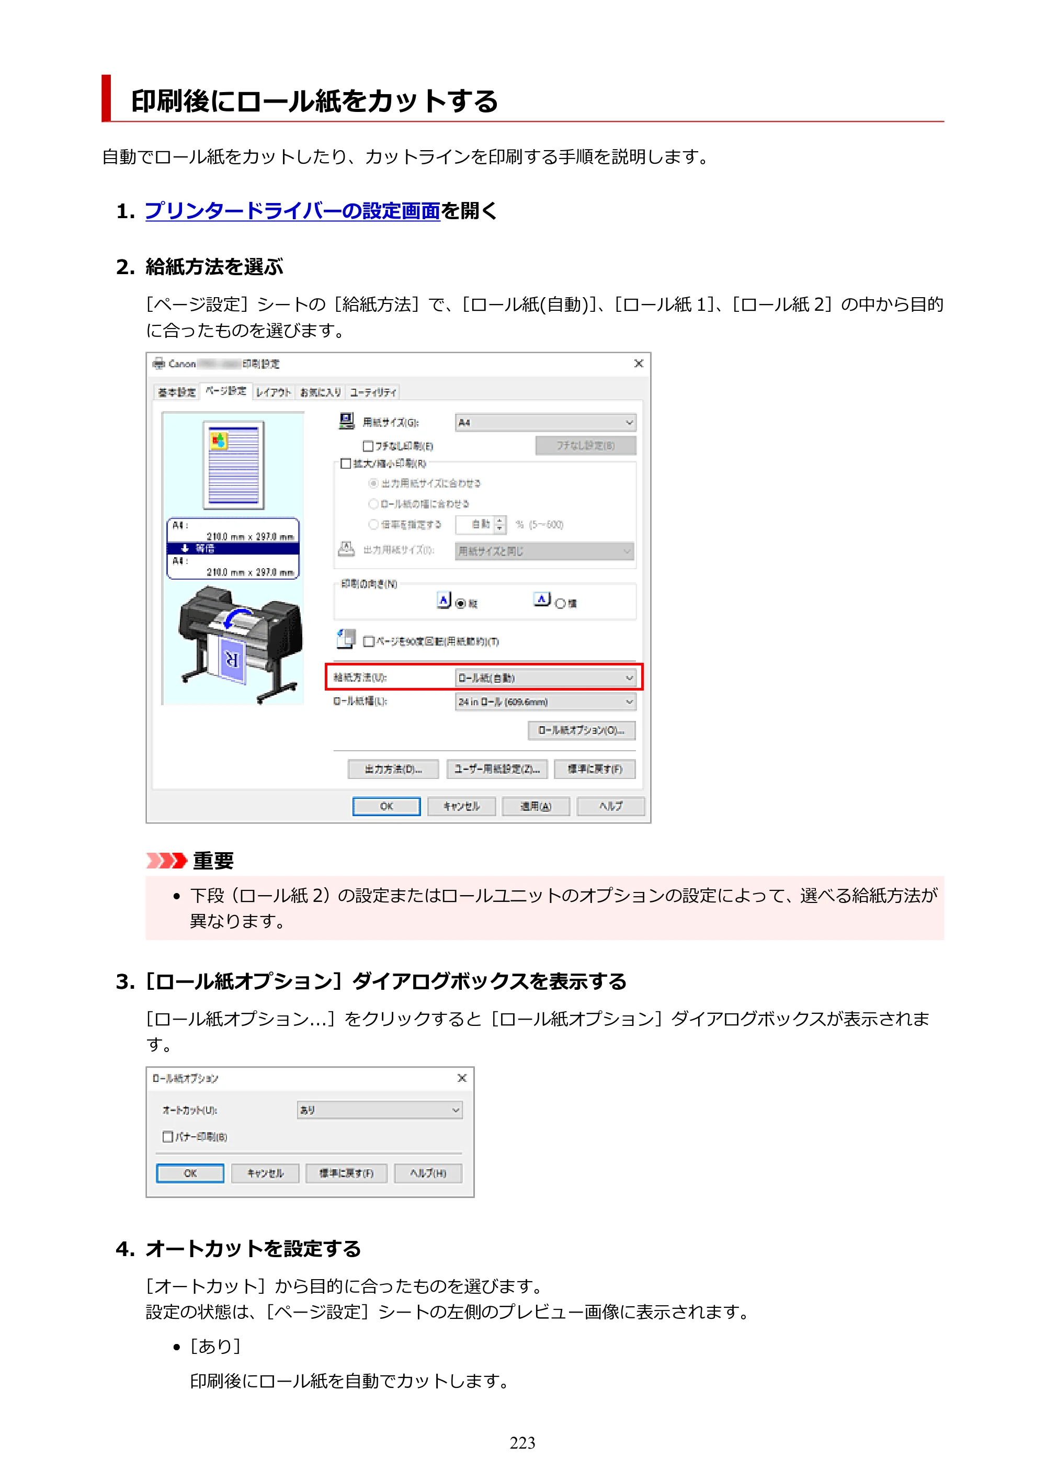The width and height of the screenshot is (1046, 1480).
Task: Close the Canon 印刷設定 dialog
Action: (x=639, y=364)
